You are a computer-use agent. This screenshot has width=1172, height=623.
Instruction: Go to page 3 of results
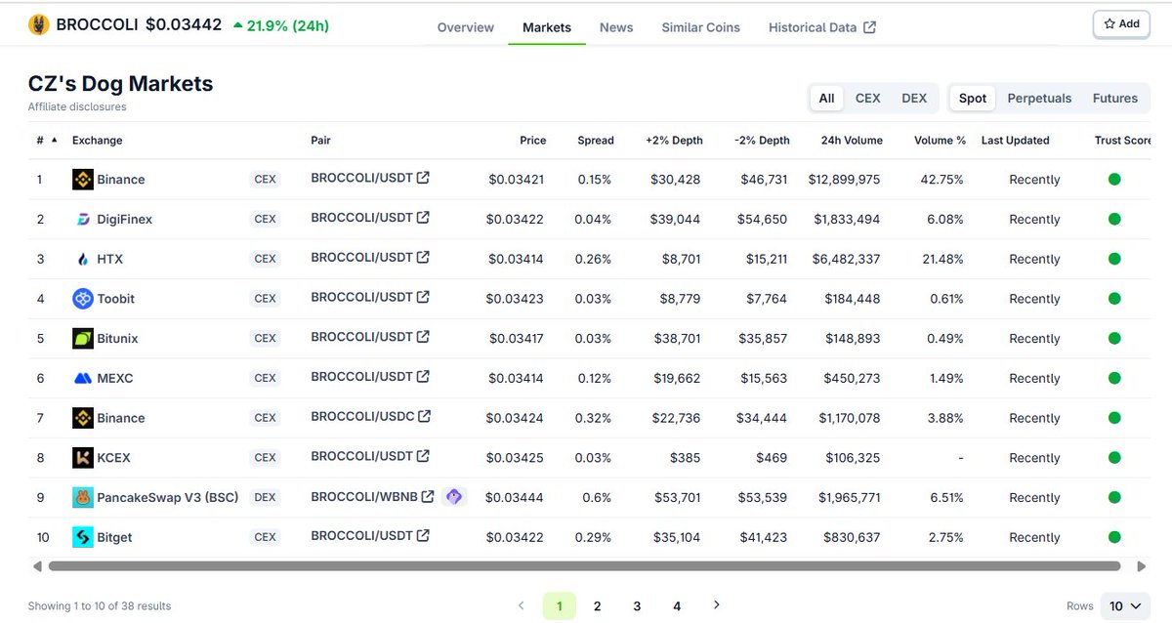(637, 606)
